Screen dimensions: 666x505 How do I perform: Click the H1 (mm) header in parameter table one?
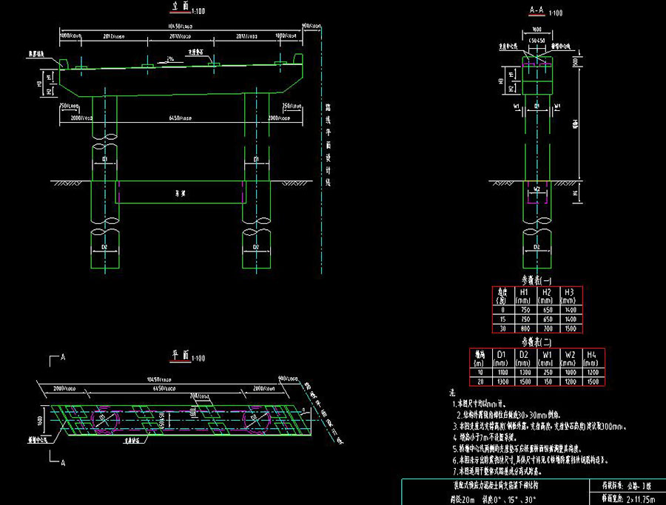click(x=524, y=296)
